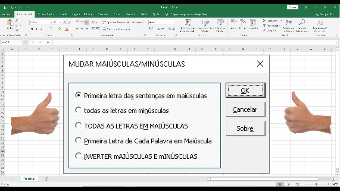Click the Sobre button in dialog
This screenshot has width=340, height=191.
pos(245,128)
